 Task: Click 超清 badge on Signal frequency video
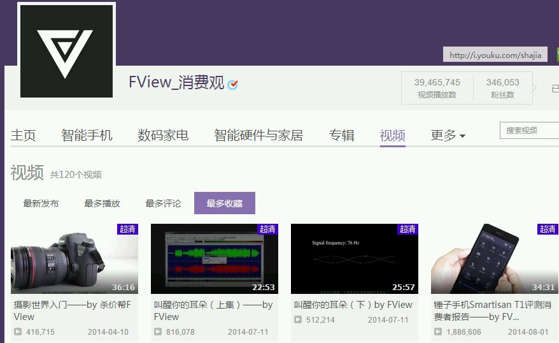click(x=407, y=229)
